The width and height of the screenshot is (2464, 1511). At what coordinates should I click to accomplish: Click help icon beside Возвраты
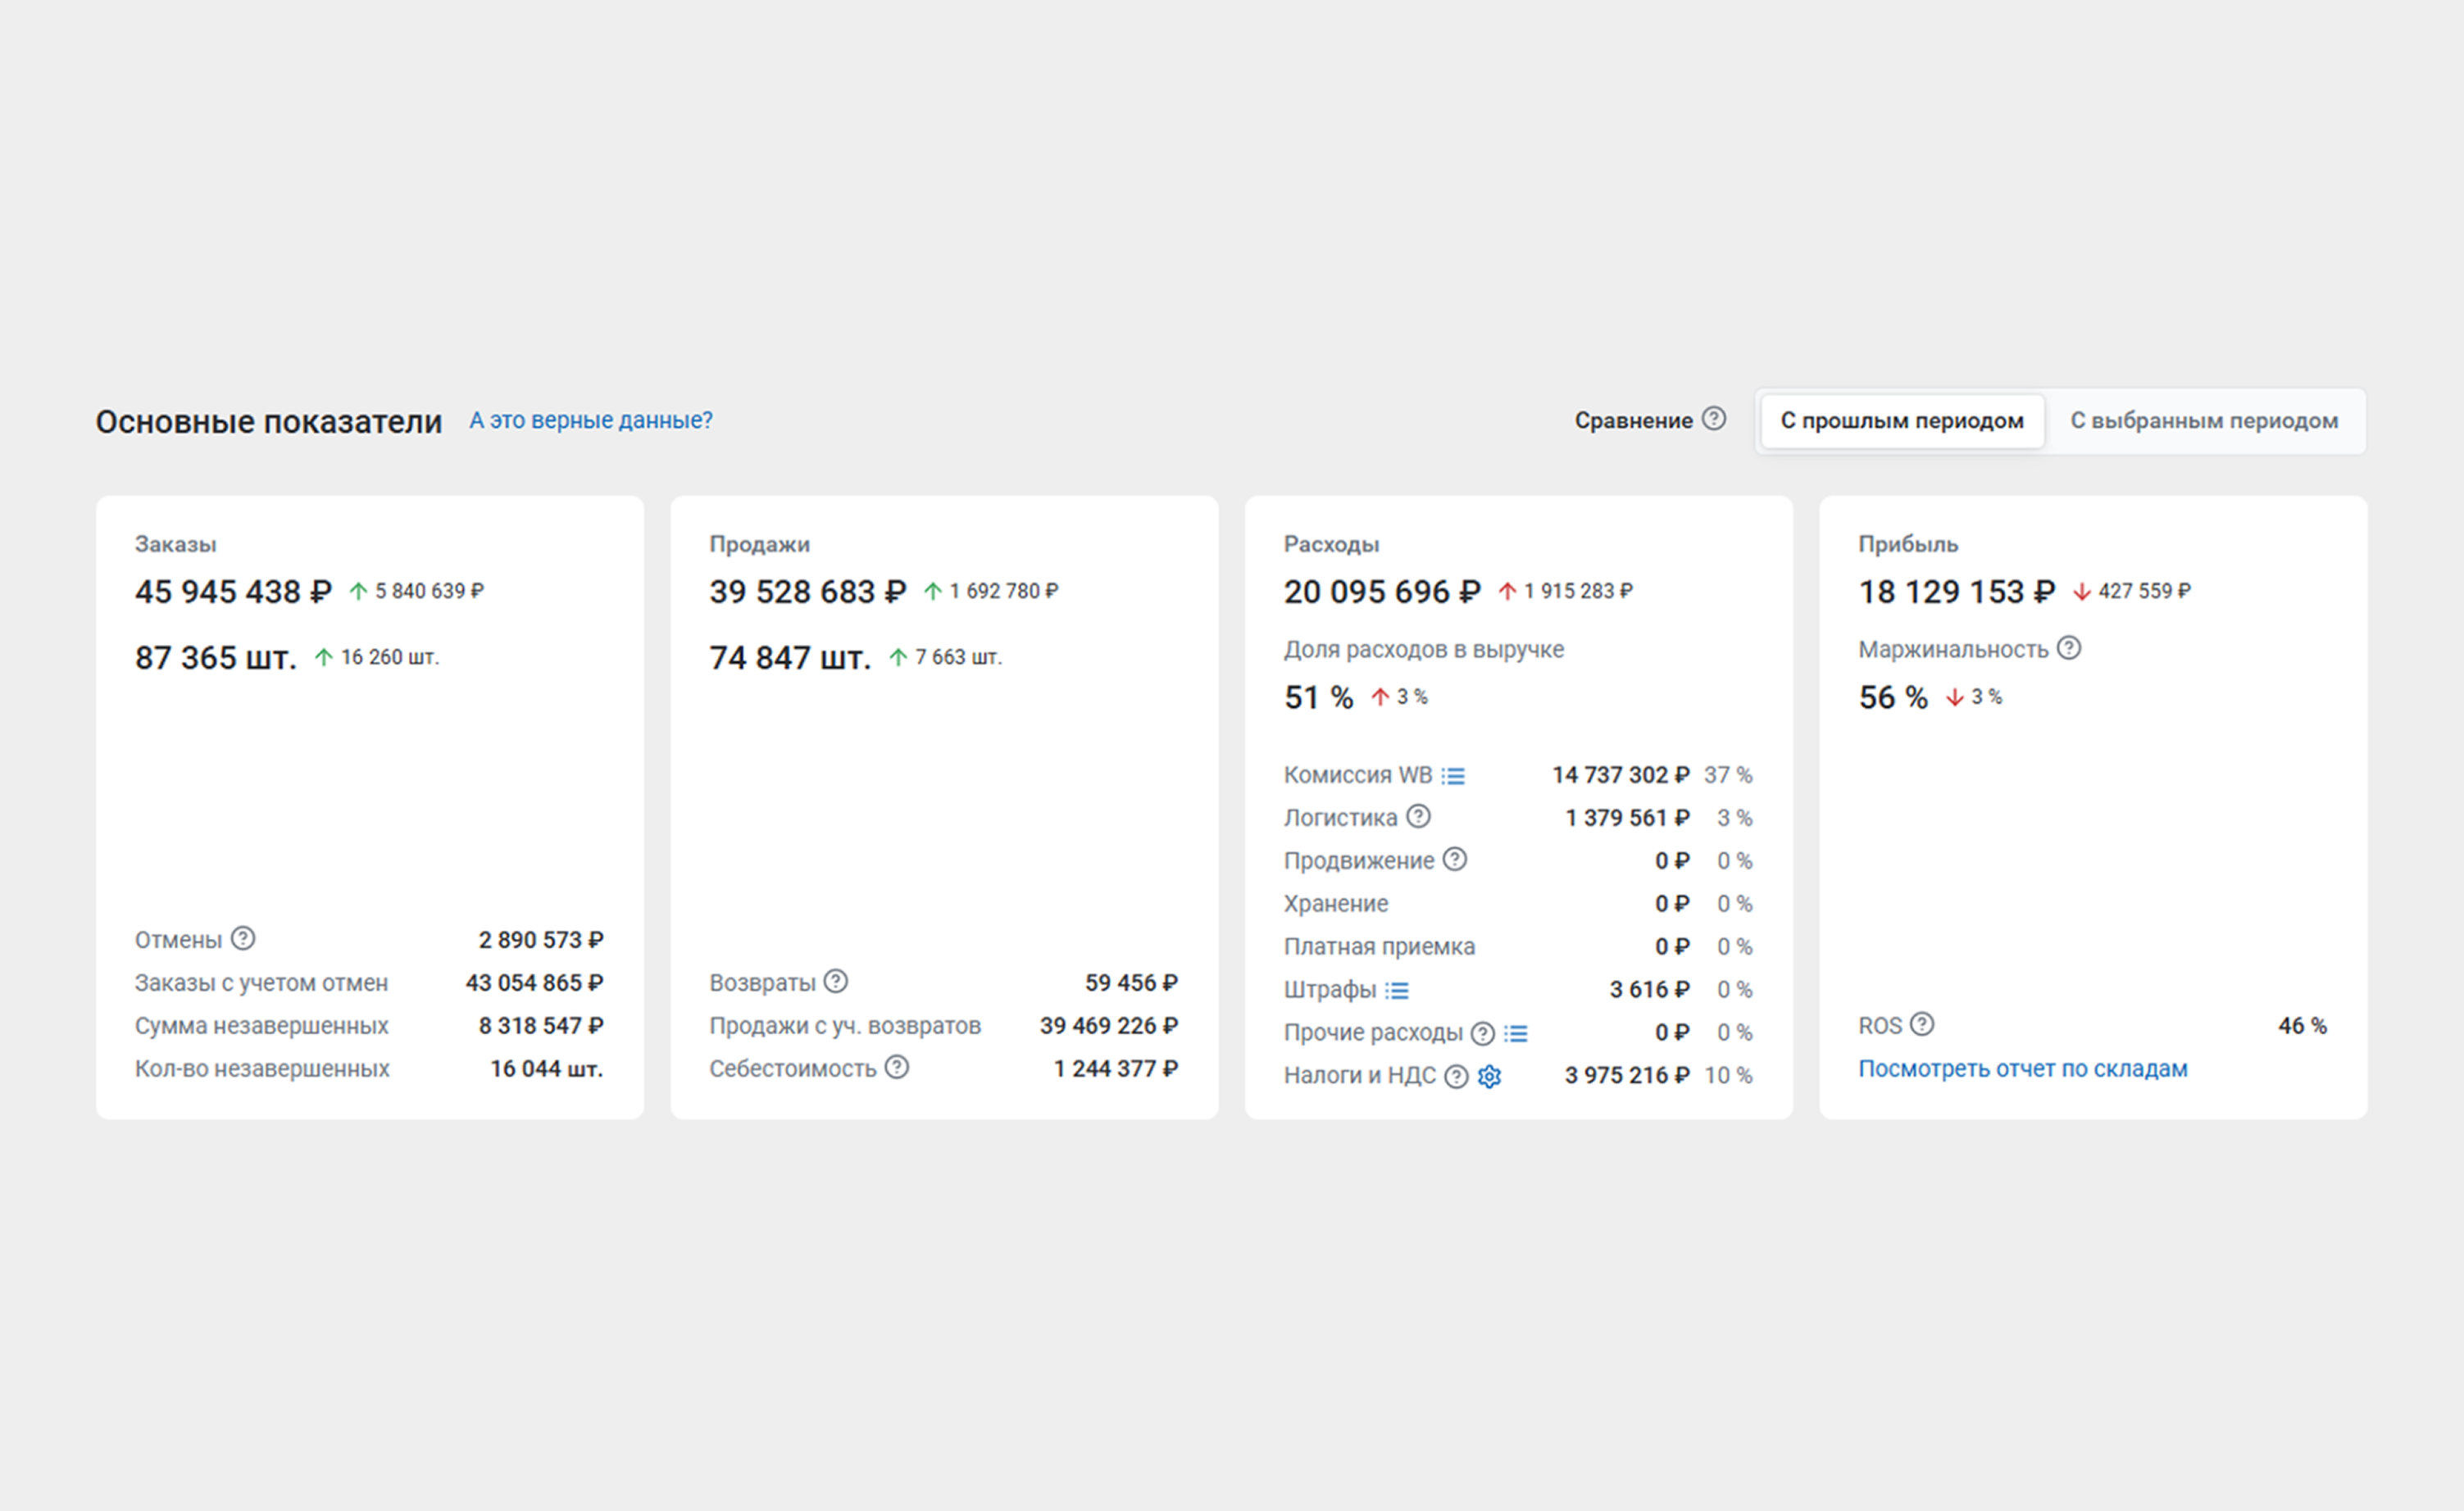pyautogui.click(x=836, y=982)
